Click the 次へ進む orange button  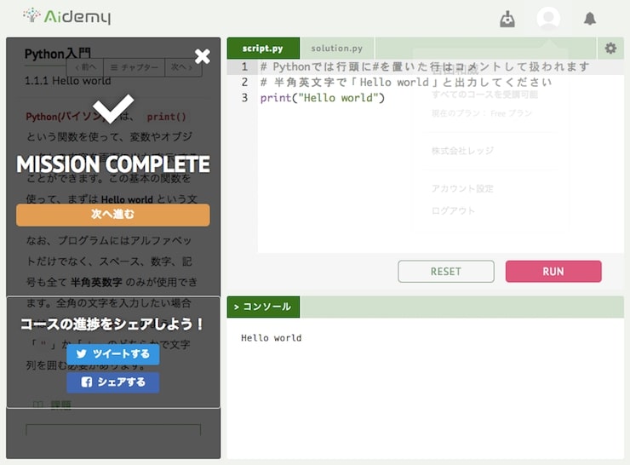coord(113,215)
